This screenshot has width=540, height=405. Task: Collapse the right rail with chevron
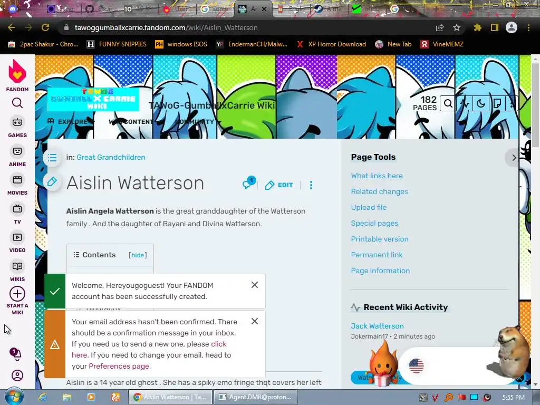click(514, 158)
